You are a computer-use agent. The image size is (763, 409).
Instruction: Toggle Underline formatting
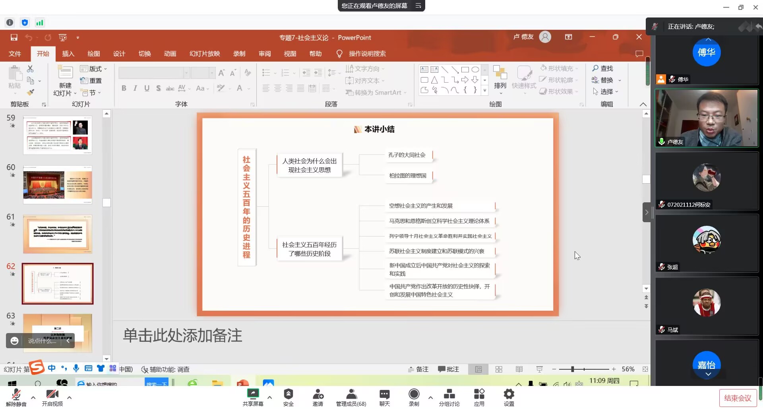[x=147, y=88]
